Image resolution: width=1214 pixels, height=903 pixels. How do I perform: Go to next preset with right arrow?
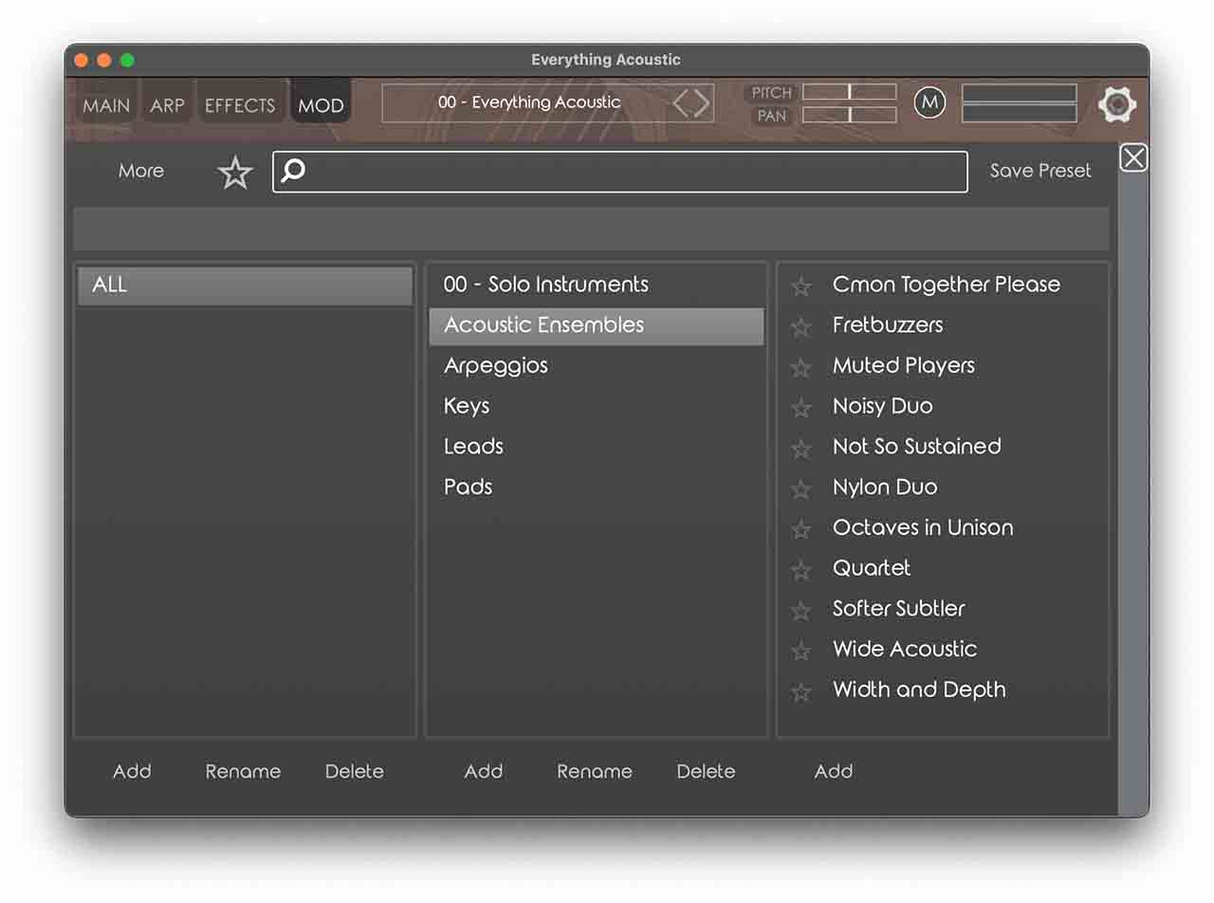click(702, 102)
